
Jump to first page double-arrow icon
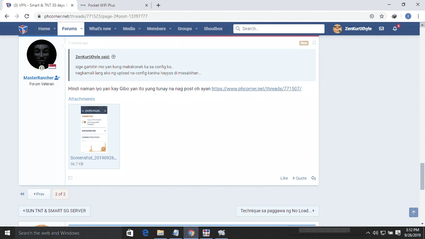22,194
